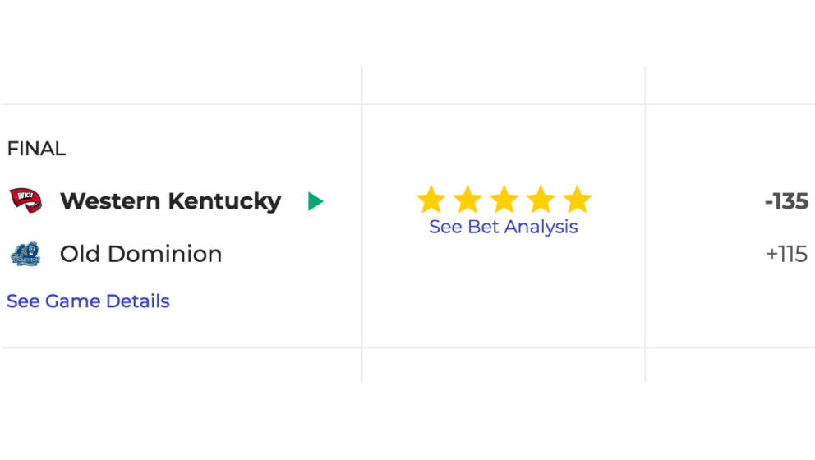815x460 pixels.
Task: Click the empty cell below the star rating
Action: coord(503,366)
